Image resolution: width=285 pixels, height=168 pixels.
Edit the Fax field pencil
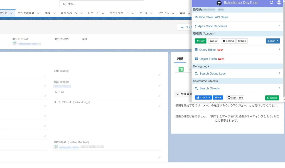pos(159,96)
